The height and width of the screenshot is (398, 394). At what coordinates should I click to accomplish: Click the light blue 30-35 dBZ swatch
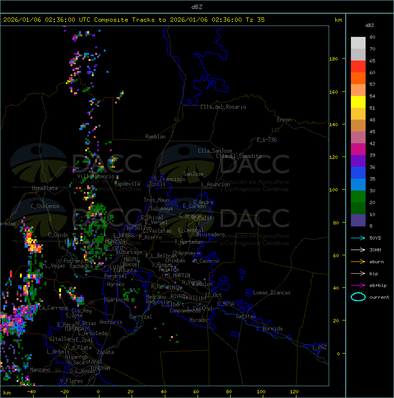coord(358,184)
